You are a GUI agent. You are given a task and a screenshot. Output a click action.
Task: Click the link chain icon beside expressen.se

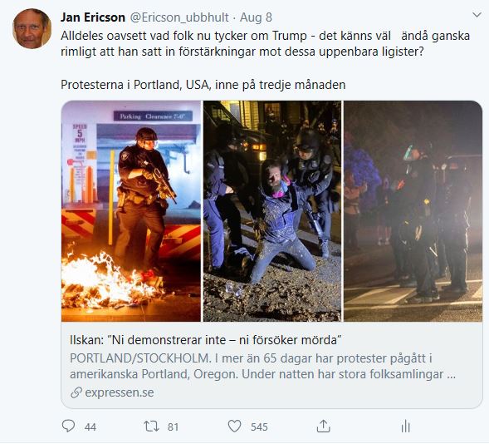coord(76,392)
